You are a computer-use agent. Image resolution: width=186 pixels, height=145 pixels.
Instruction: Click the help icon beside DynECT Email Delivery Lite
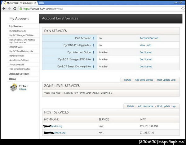[93, 66]
